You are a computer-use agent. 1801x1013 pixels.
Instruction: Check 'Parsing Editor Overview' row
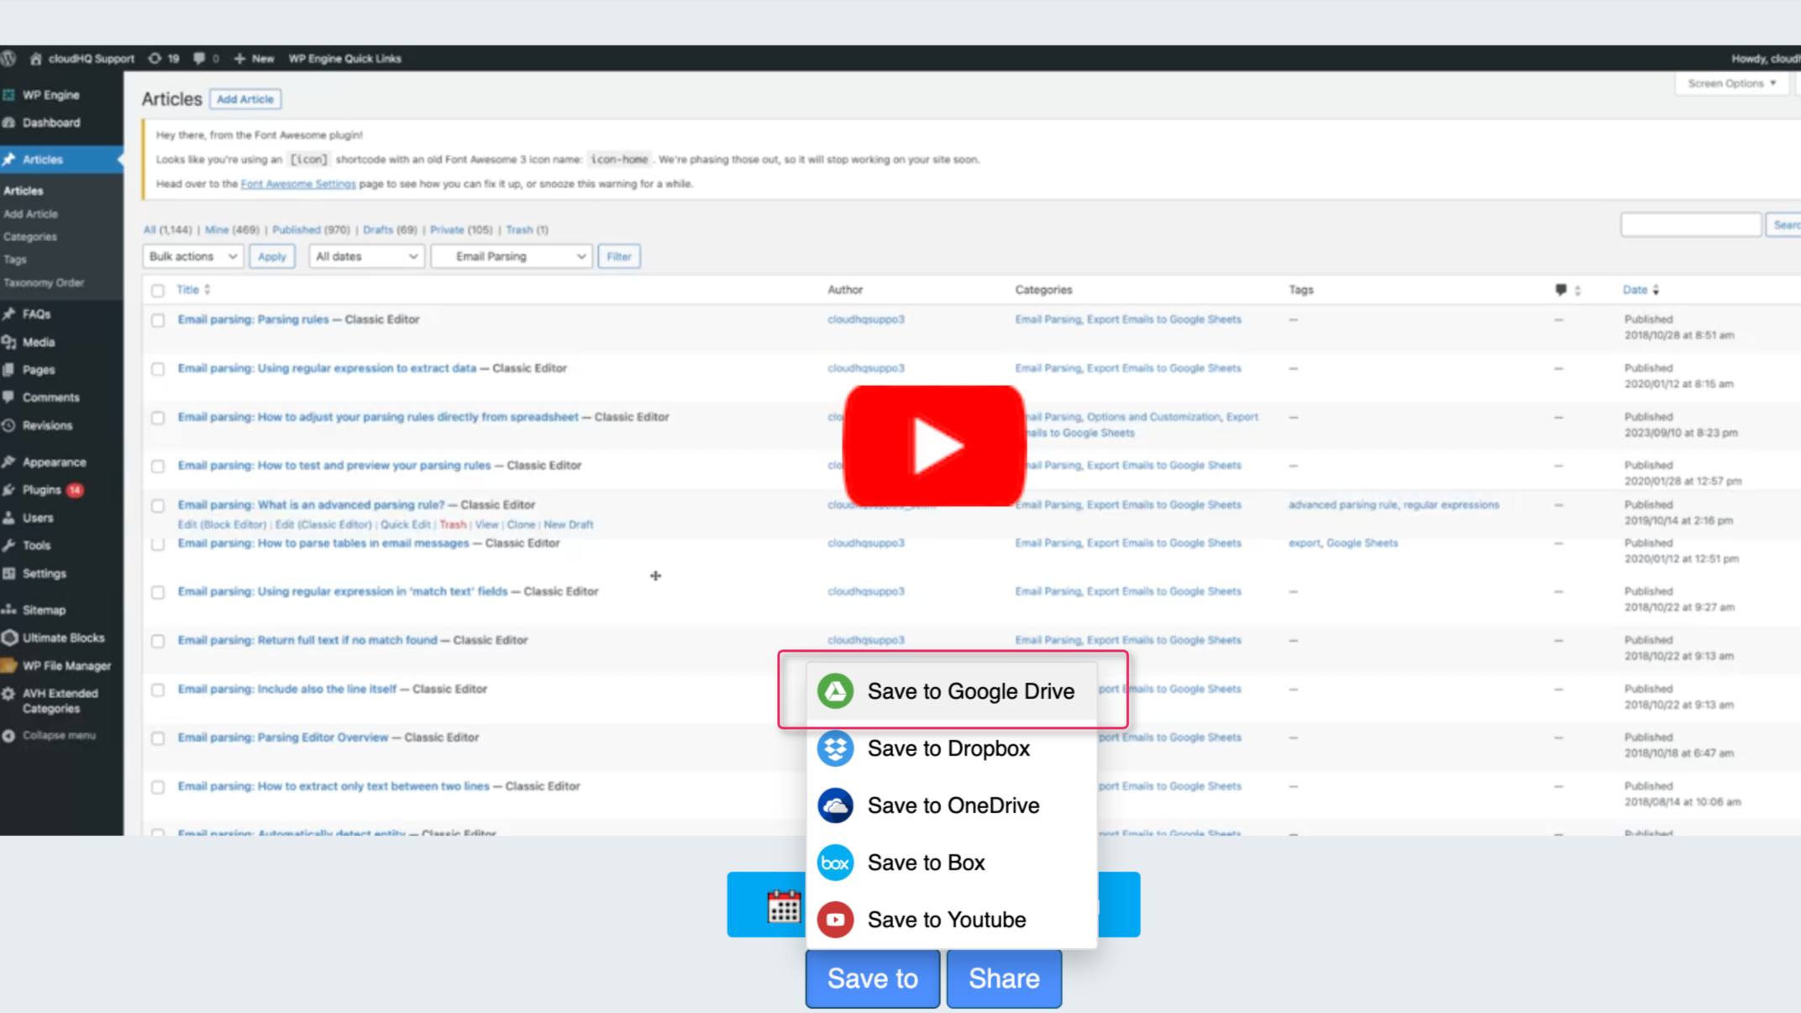tap(158, 738)
